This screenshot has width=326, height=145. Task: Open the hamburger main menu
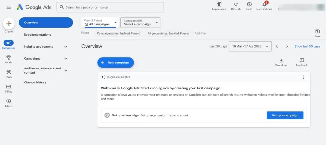[9, 7]
